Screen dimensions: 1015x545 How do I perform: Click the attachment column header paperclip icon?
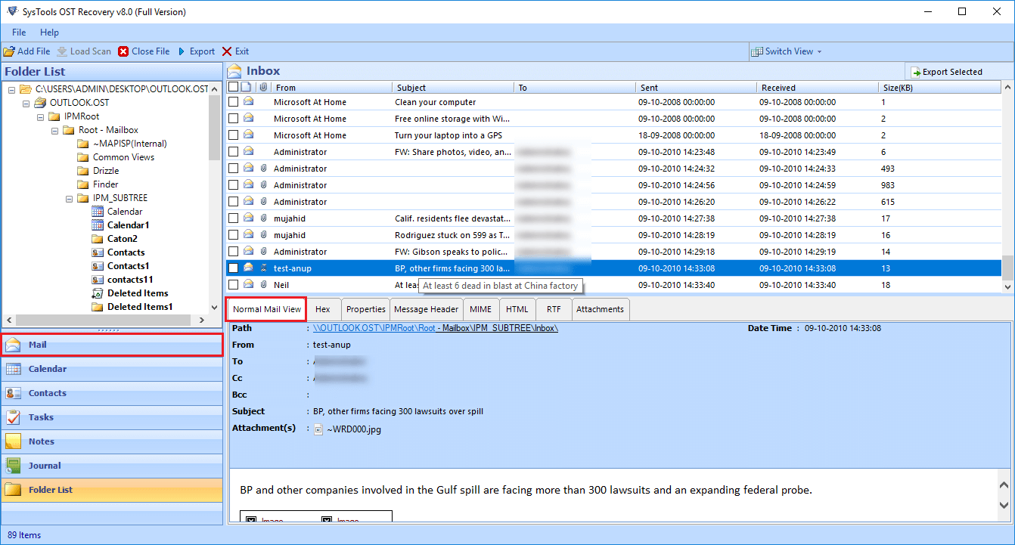[263, 88]
